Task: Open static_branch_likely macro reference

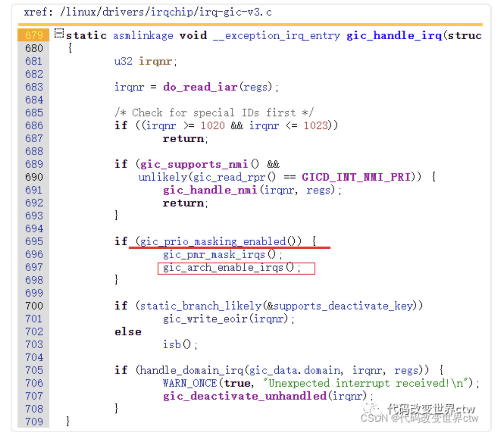Action: (201, 306)
